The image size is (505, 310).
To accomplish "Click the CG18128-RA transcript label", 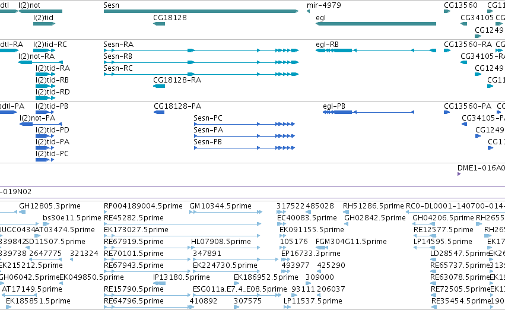I will click(177, 80).
